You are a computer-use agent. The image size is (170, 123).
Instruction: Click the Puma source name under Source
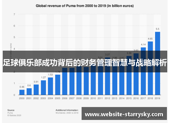click(x=10, y=113)
